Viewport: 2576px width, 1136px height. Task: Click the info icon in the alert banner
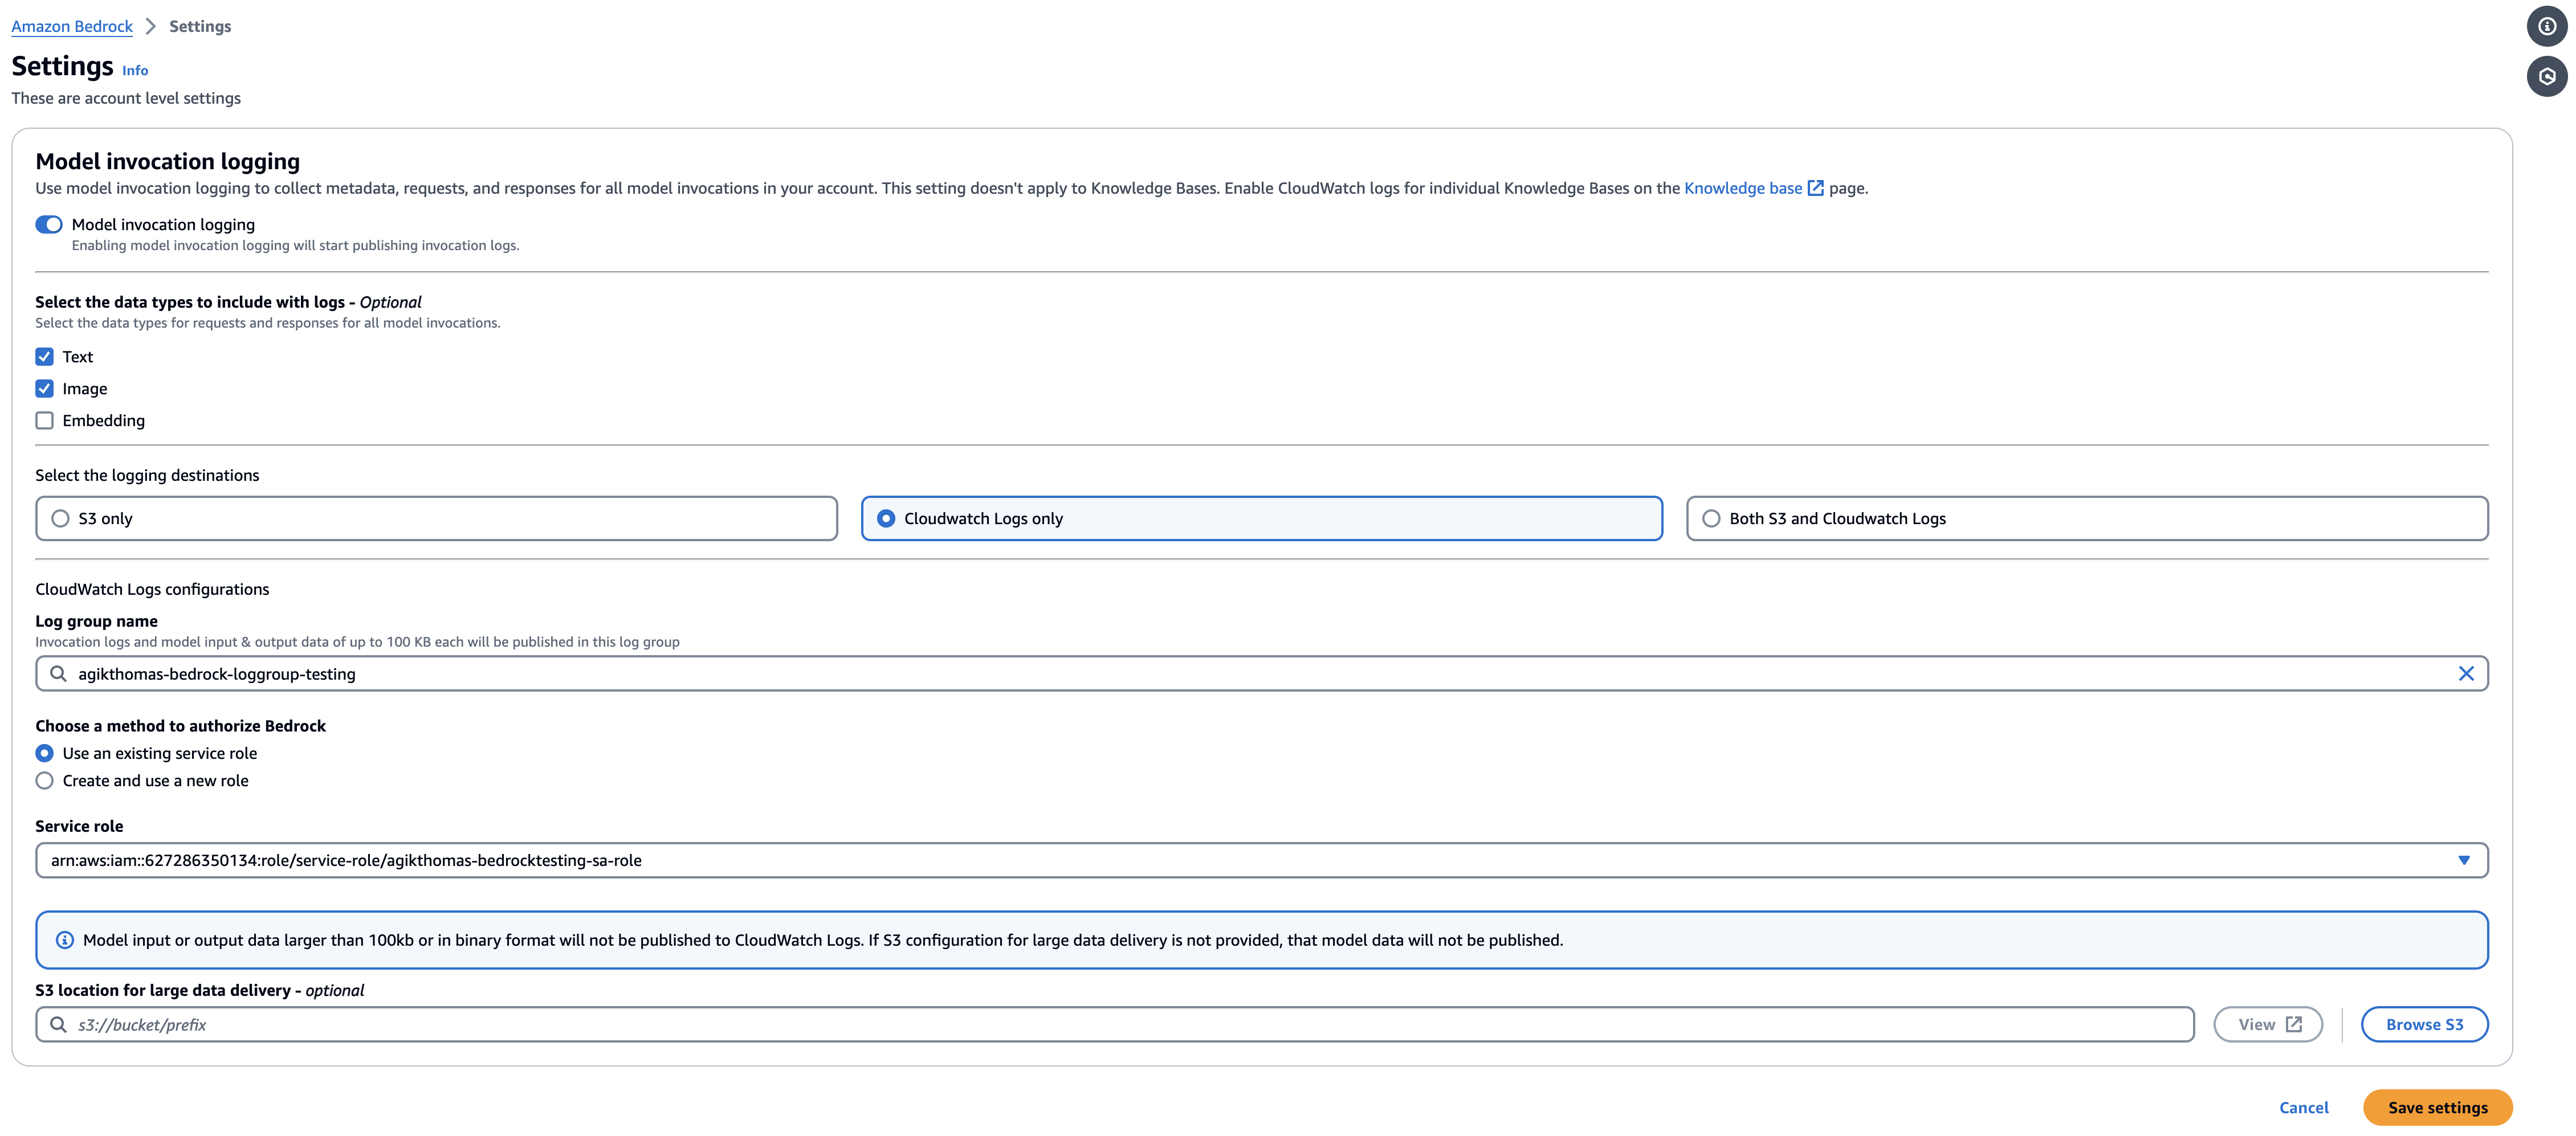[65, 940]
